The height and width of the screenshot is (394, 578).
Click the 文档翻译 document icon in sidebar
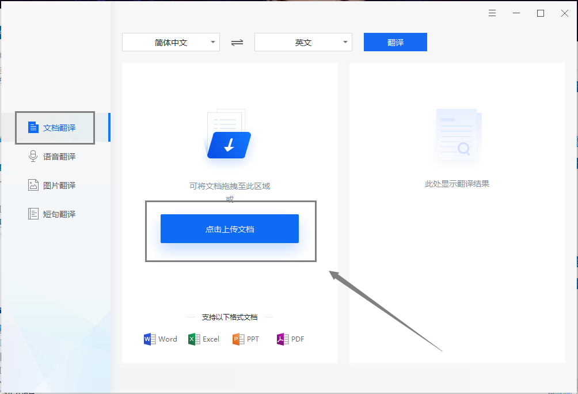pyautogui.click(x=33, y=127)
